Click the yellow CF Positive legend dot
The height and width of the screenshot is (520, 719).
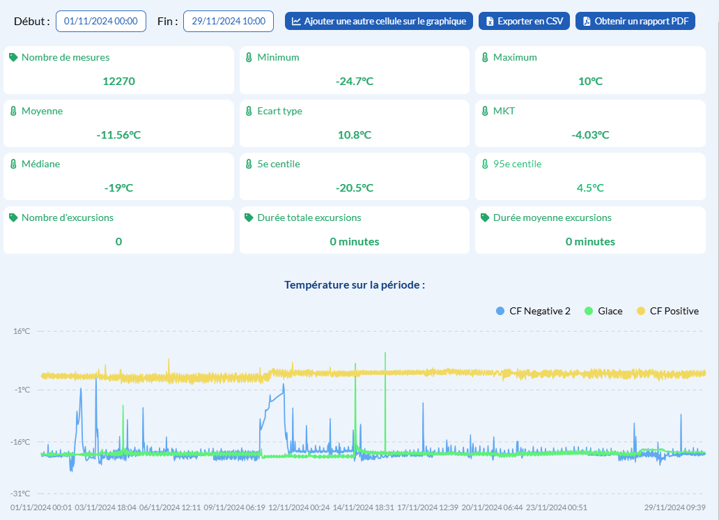tap(641, 311)
